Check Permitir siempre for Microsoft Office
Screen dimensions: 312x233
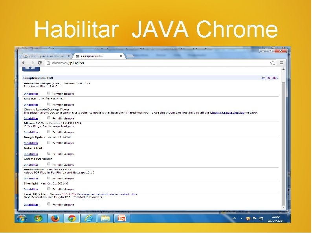point(49,132)
